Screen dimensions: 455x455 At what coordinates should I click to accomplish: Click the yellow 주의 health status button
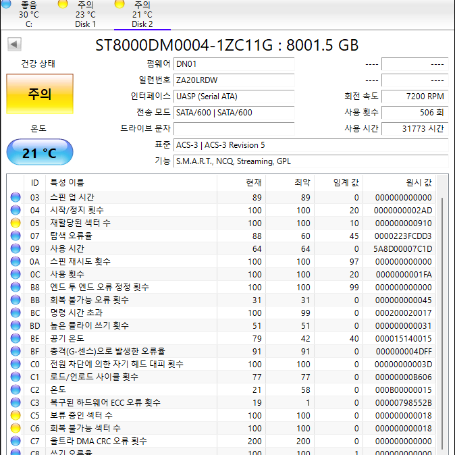pyautogui.click(x=40, y=94)
